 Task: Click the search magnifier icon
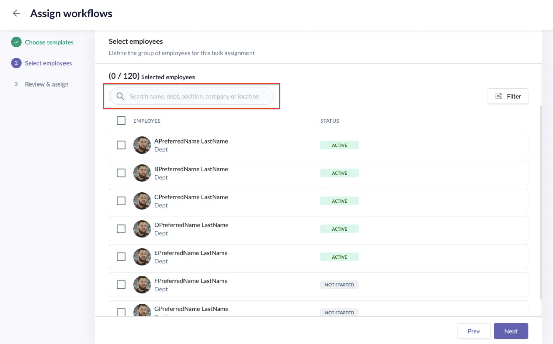120,96
